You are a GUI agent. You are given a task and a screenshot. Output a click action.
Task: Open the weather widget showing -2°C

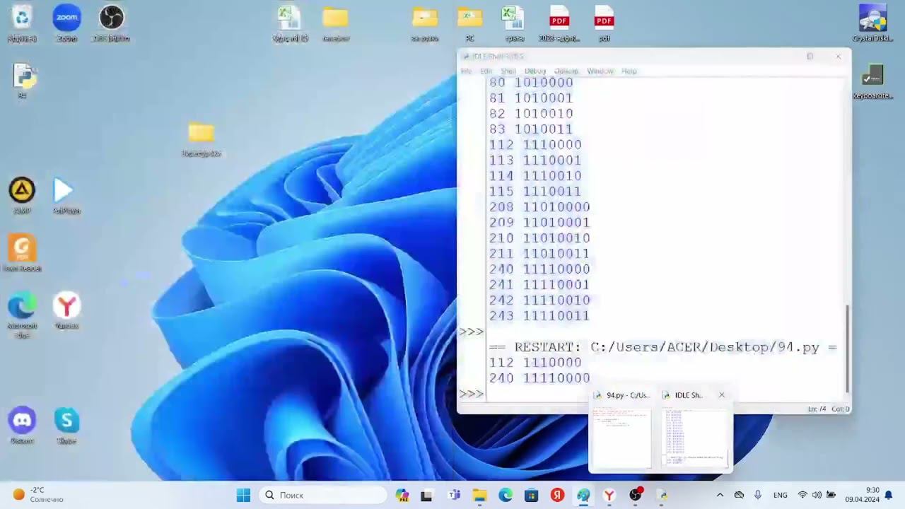click(x=39, y=495)
